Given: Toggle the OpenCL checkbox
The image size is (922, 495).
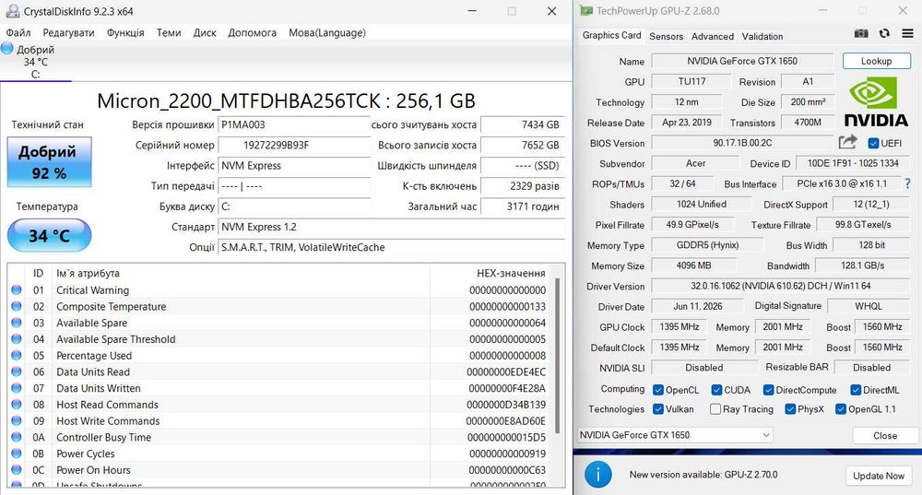Looking at the screenshot, I should [658, 390].
